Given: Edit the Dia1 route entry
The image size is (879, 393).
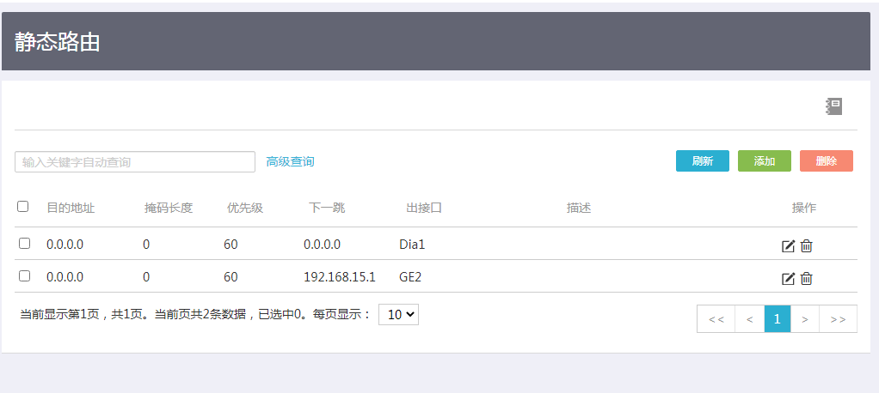Looking at the screenshot, I should (x=788, y=246).
